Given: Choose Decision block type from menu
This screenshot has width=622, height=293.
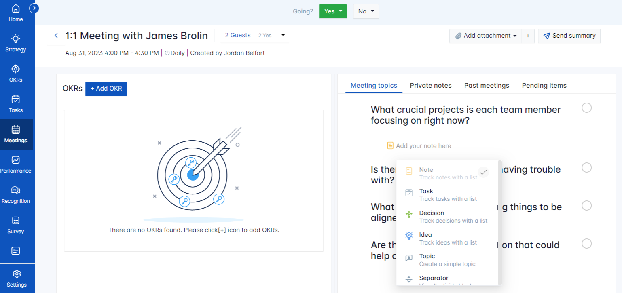Looking at the screenshot, I should pos(447,216).
